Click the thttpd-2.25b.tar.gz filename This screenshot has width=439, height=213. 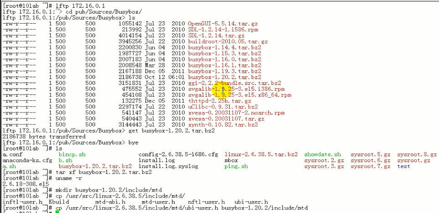(x=220, y=101)
